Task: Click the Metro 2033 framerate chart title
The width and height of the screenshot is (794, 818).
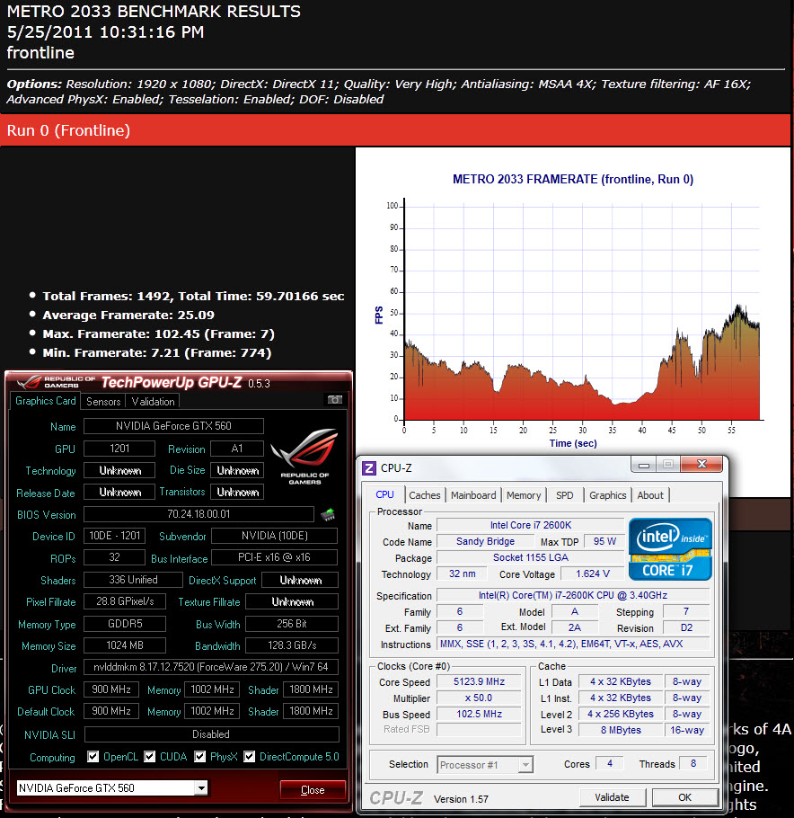Action: pos(573,180)
